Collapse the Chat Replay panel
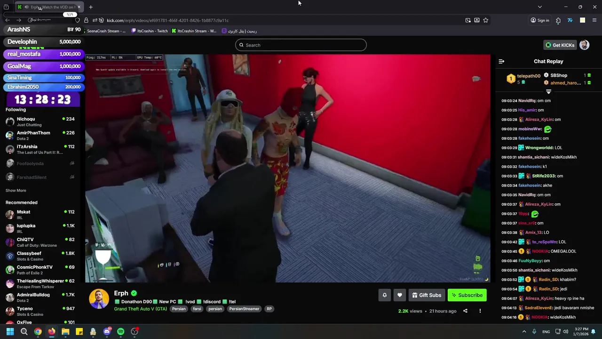Image resolution: width=602 pixels, height=339 pixels. point(501,61)
